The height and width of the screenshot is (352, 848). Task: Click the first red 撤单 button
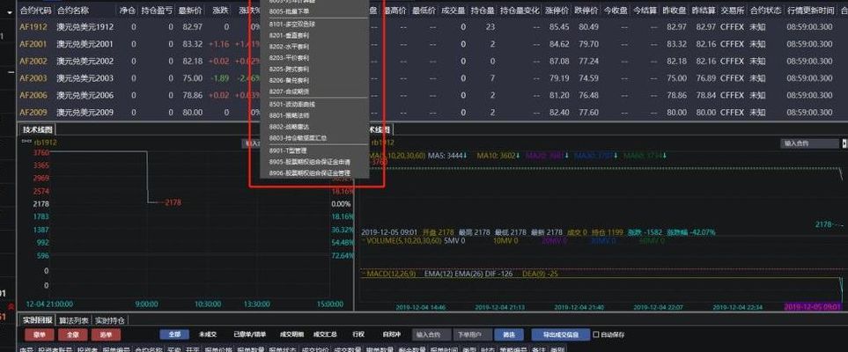click(40, 334)
